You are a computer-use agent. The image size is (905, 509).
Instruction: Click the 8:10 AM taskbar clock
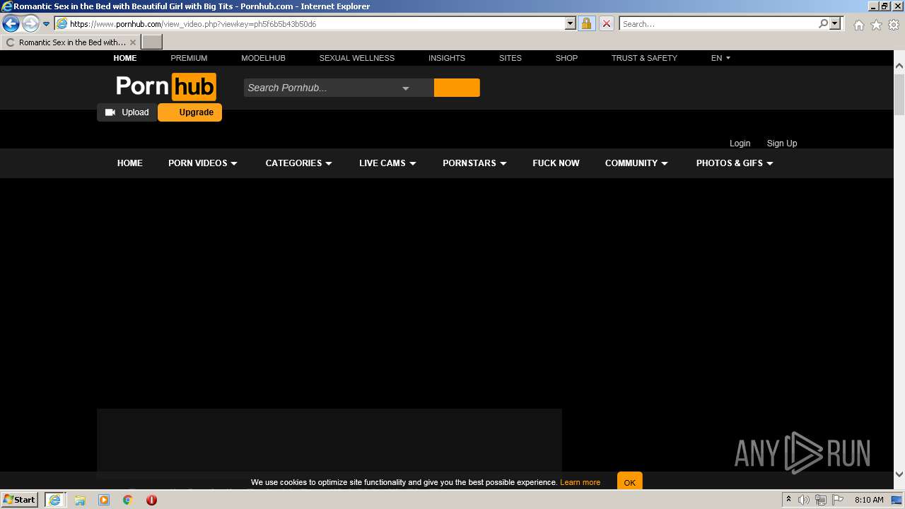pyautogui.click(x=869, y=500)
